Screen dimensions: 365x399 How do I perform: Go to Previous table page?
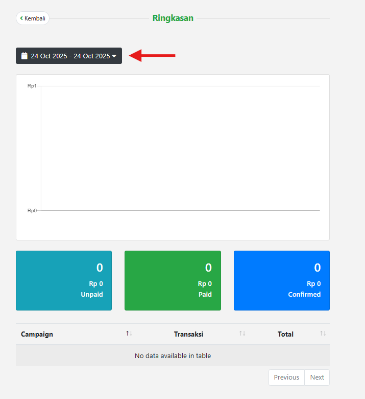coord(286,377)
